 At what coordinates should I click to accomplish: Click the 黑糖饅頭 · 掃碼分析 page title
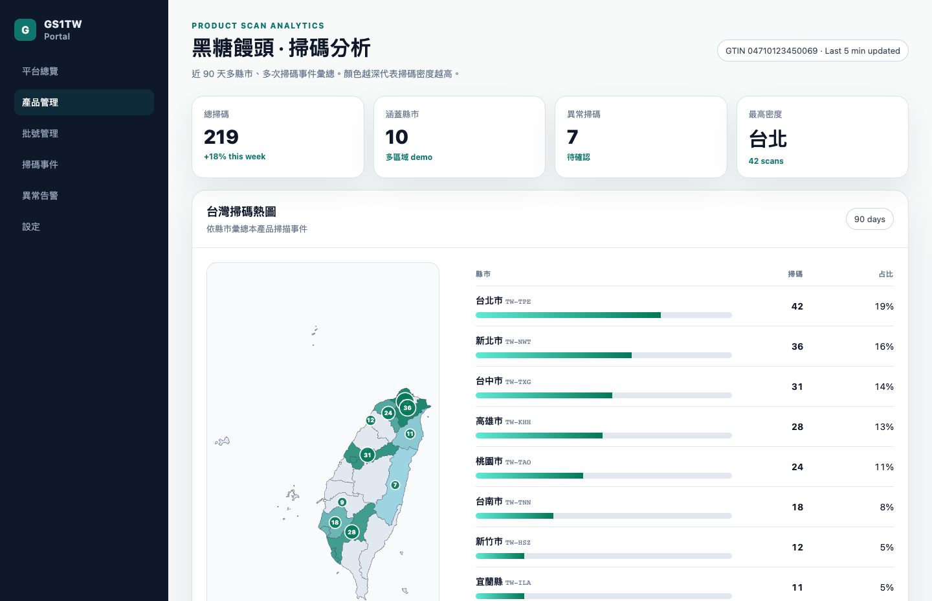tap(281, 49)
